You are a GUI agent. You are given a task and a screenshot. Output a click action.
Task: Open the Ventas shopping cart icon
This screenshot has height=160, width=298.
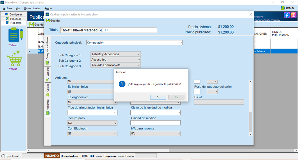click(x=15, y=58)
